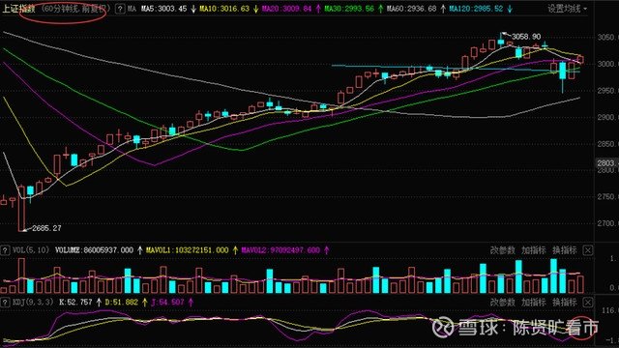The image size is (619, 348).
Task: Click 换指标 in the VOL panel
Action: 565,250
